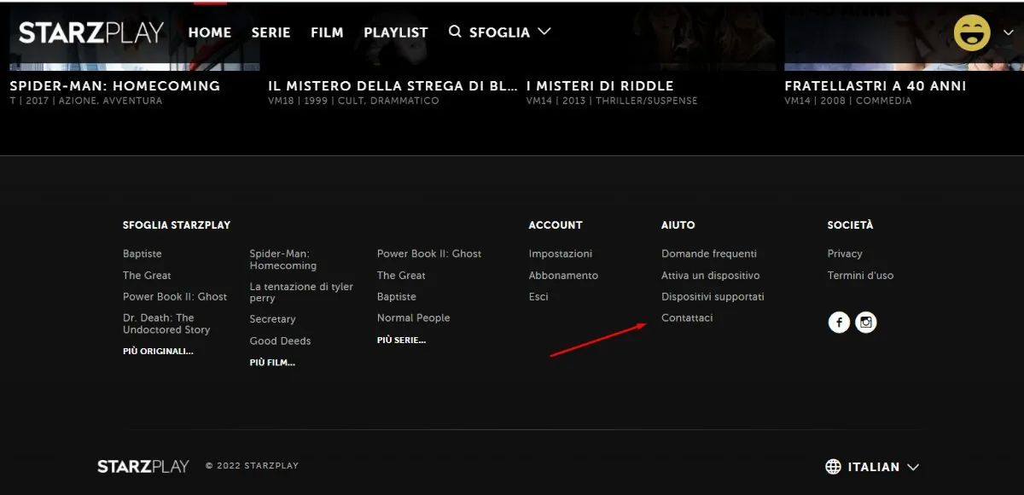Open the SERIE menu item
The image size is (1024, 495).
tap(271, 32)
